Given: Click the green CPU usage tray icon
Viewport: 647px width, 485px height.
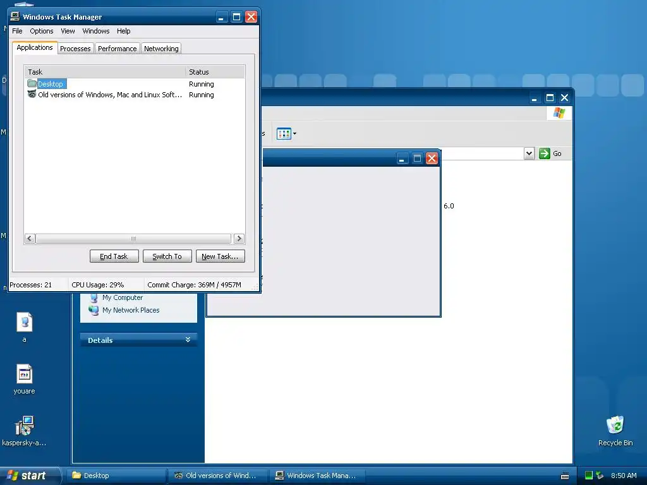Looking at the screenshot, I should pos(589,476).
